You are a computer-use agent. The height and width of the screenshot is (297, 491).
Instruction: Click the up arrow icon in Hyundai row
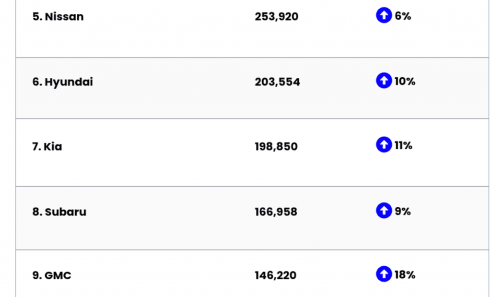(x=384, y=81)
